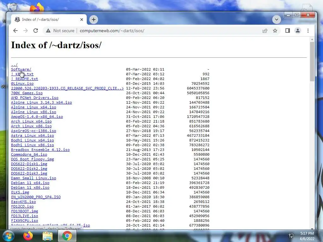Download ELKS.img
Screen dimensions: 323x242
(x=20, y=193)
